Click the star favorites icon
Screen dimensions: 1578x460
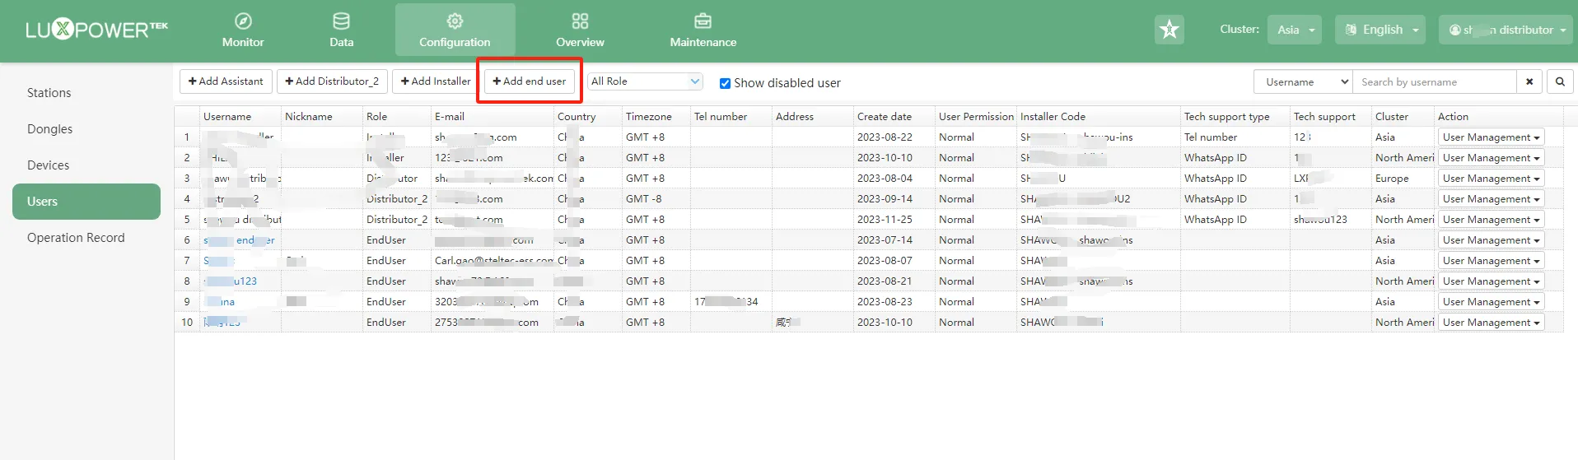(x=1169, y=30)
